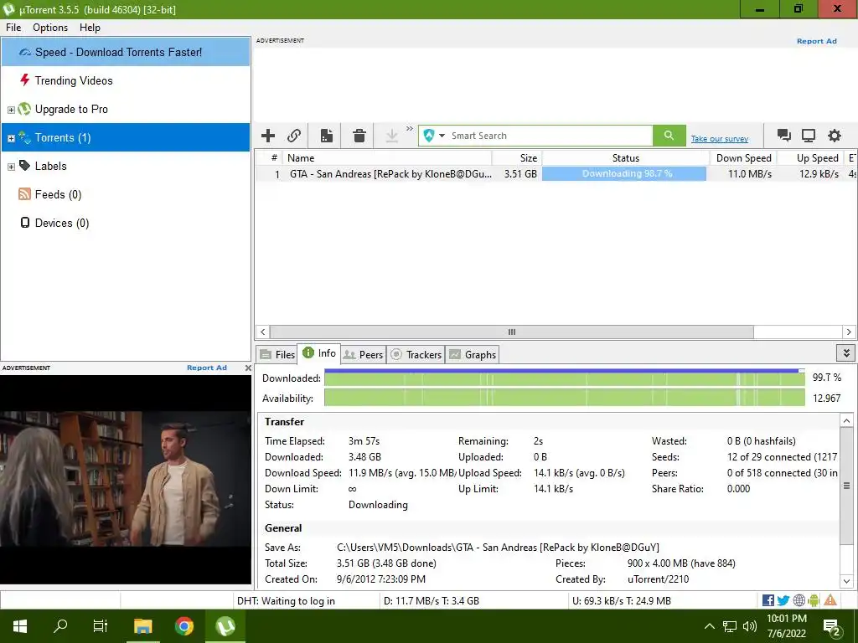
Task: Click the Labels tag icon
Action: [24, 166]
